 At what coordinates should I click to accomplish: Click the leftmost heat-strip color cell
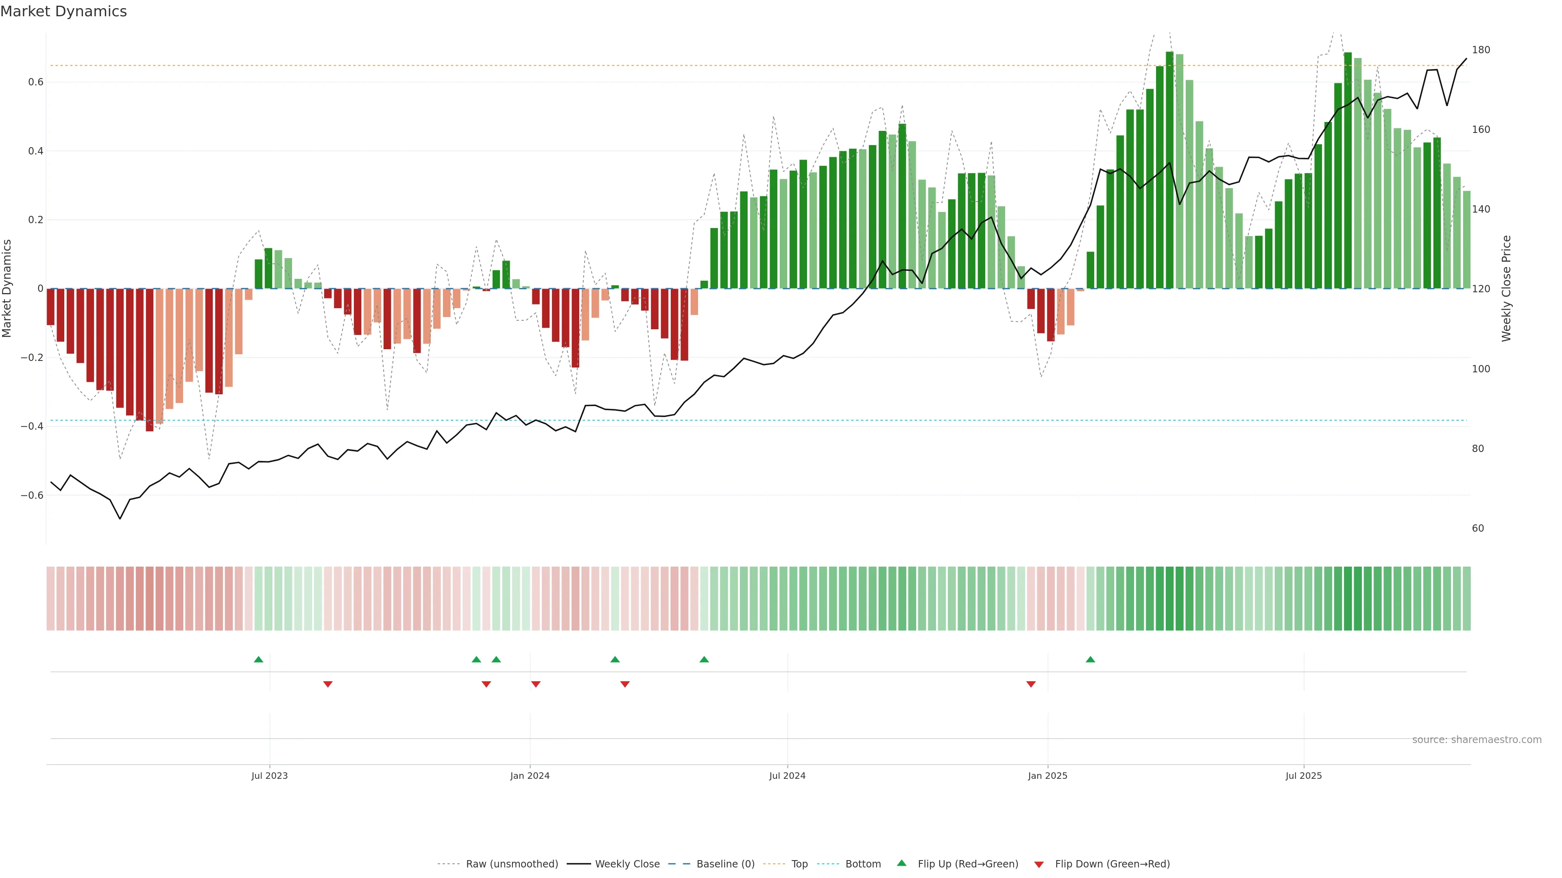50,599
